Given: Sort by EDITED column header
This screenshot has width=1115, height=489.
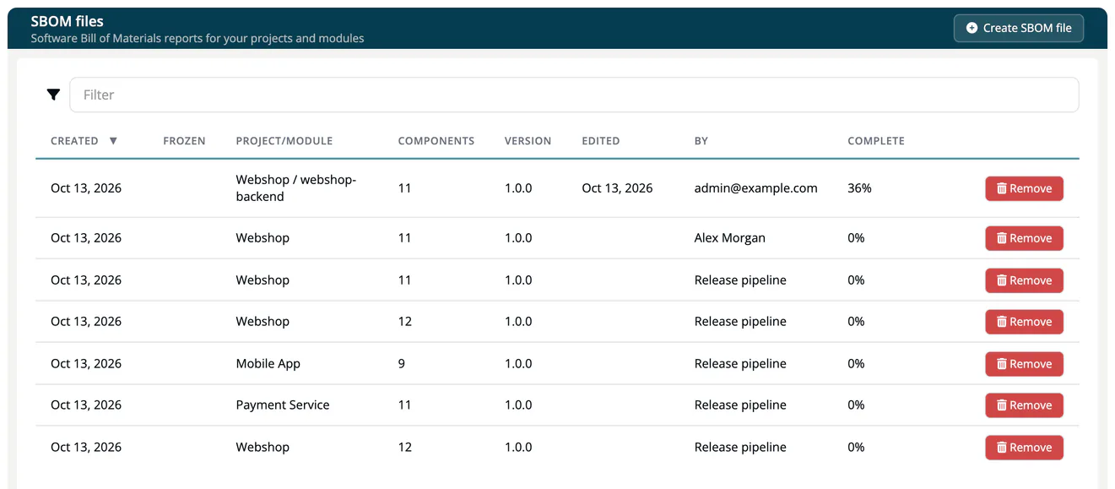Looking at the screenshot, I should click(601, 141).
